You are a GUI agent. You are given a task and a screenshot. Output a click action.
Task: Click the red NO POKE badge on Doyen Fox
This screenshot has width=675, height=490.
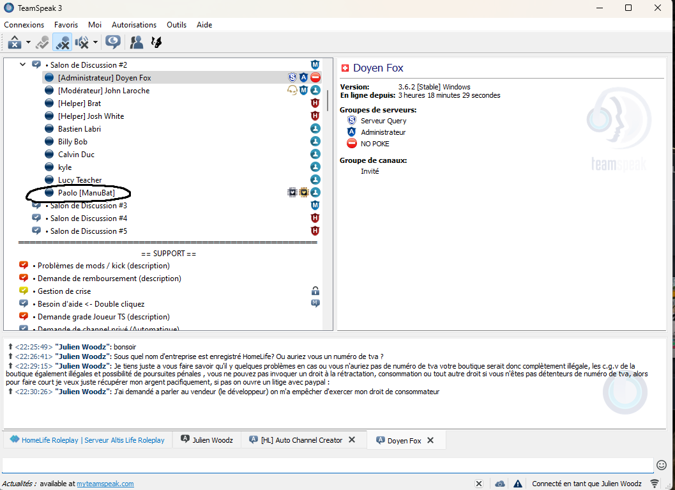click(x=315, y=78)
